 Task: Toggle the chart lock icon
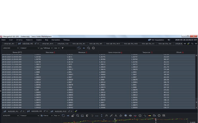coord(73,116)
